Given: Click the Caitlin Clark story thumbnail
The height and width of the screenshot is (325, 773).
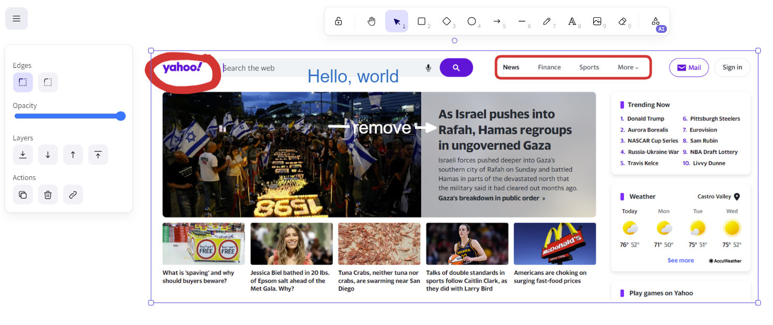Looking at the screenshot, I should coord(467,244).
